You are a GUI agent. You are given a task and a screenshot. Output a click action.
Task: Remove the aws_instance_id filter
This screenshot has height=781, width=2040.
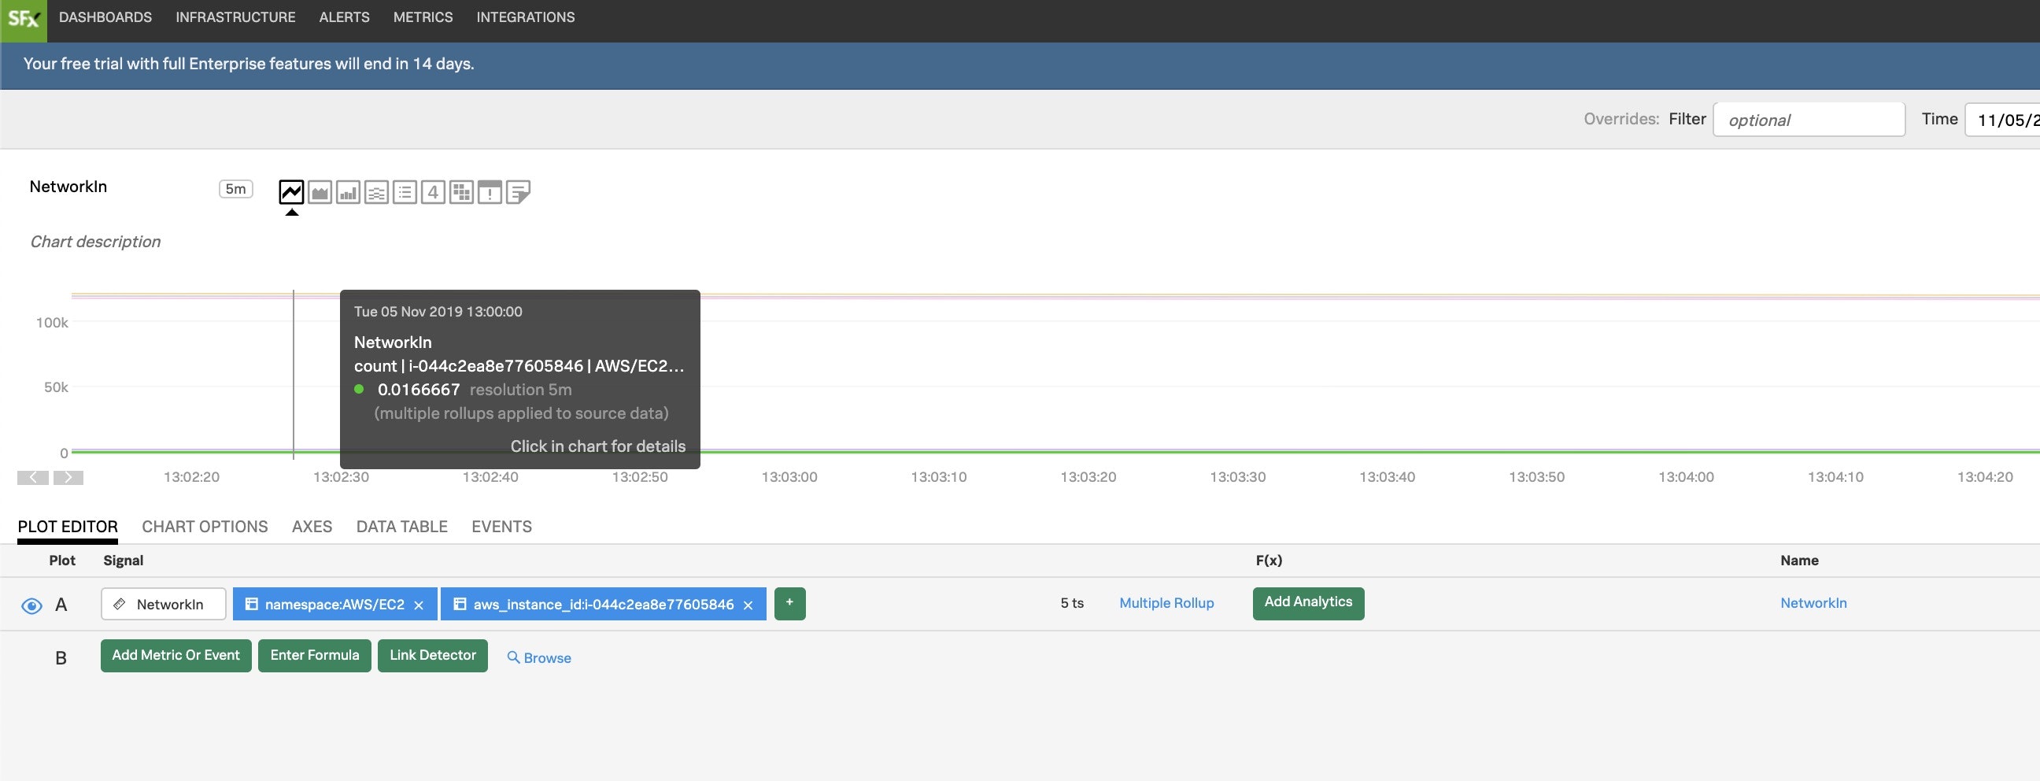(x=748, y=605)
